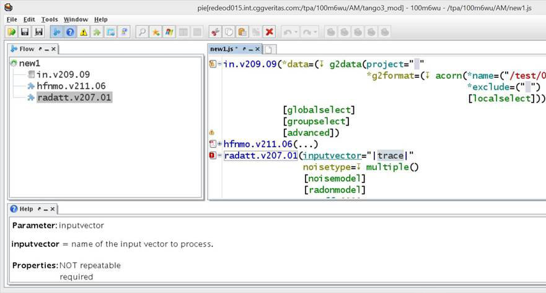Click the blue picture-frame toolbar icon

point(111,32)
